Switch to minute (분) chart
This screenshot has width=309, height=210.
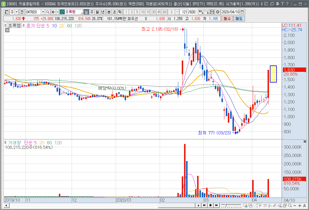click(x=109, y=12)
